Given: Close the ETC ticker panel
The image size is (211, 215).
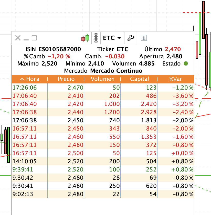Looking at the screenshot, I should coord(18,38).
